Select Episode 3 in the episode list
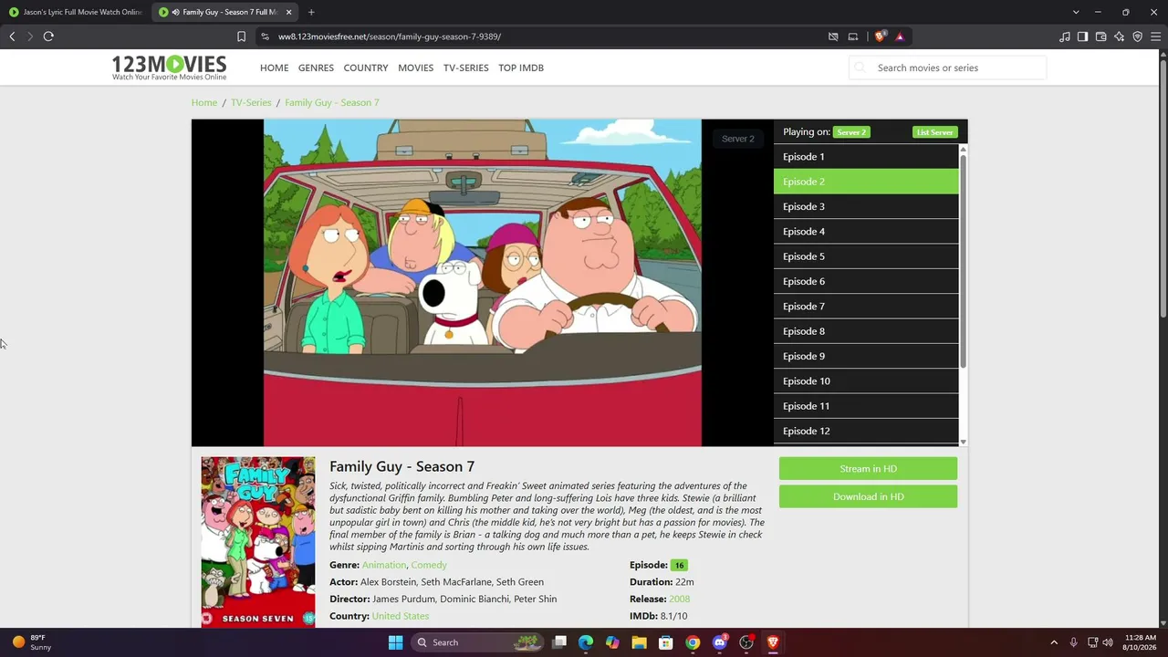The height and width of the screenshot is (657, 1168). tap(866, 206)
